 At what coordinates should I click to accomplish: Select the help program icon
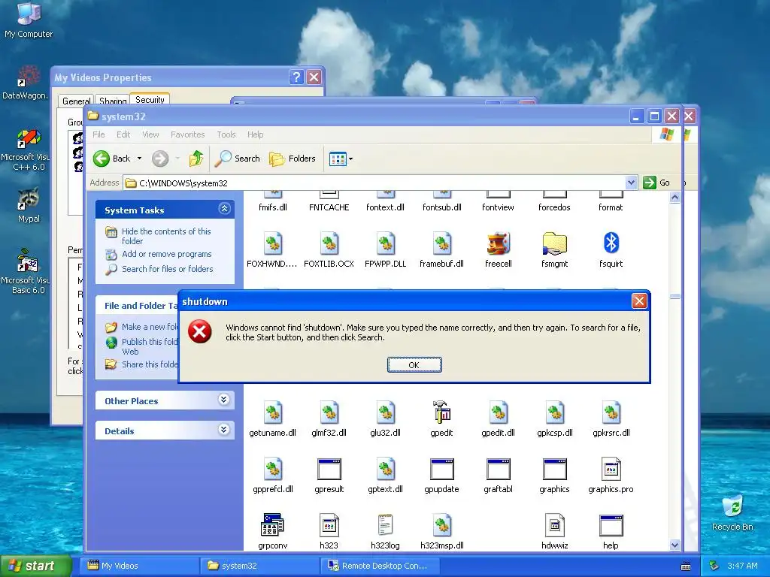[x=611, y=525]
